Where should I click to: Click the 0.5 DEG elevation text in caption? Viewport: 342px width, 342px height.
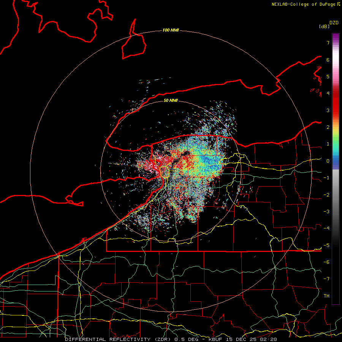pyautogui.click(x=186, y=339)
